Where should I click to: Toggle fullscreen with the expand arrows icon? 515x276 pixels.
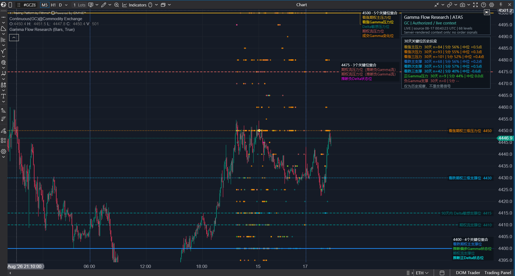(x=475, y=5)
